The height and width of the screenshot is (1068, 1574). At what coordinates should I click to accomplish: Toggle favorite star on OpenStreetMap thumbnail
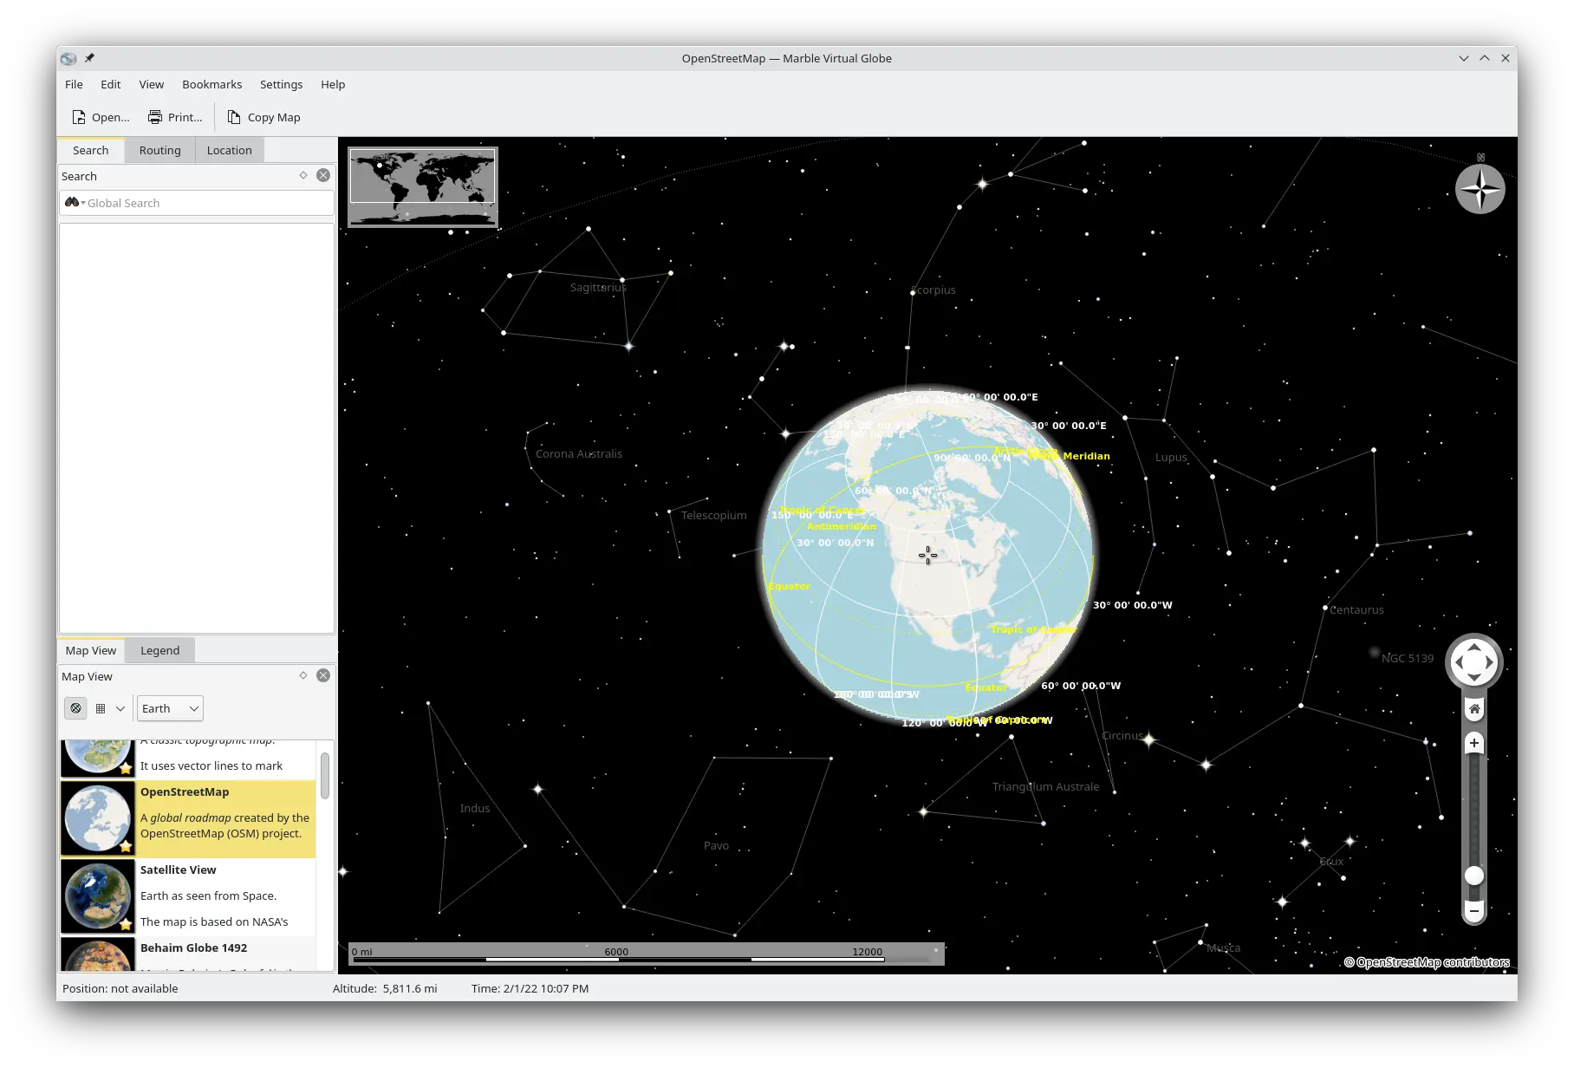(x=126, y=846)
